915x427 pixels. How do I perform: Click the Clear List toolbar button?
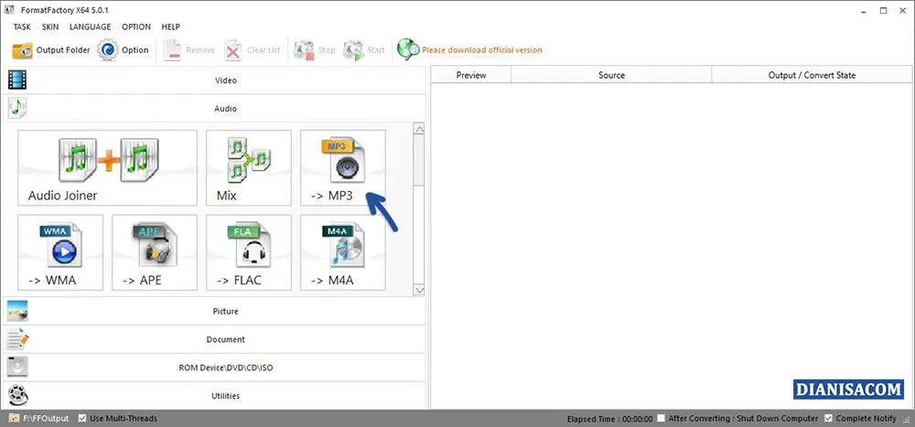point(253,50)
